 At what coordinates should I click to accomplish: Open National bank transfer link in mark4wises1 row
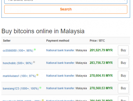tap(60, 76)
